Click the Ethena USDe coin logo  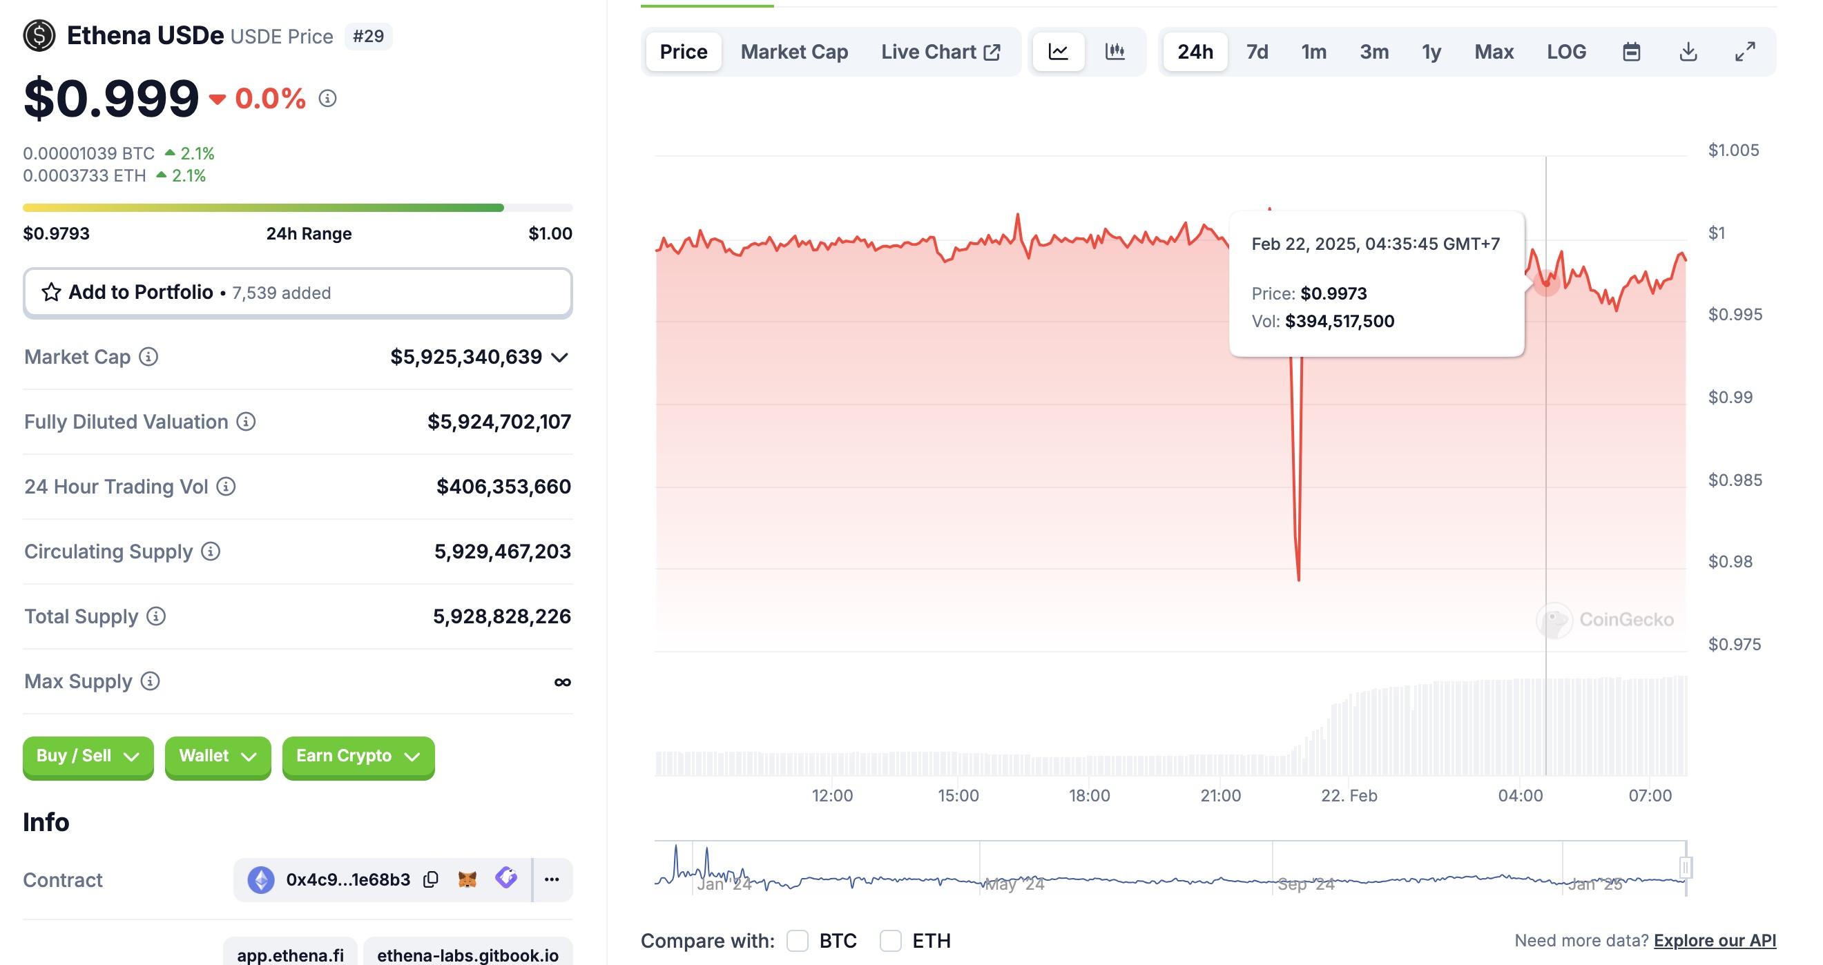click(x=39, y=35)
